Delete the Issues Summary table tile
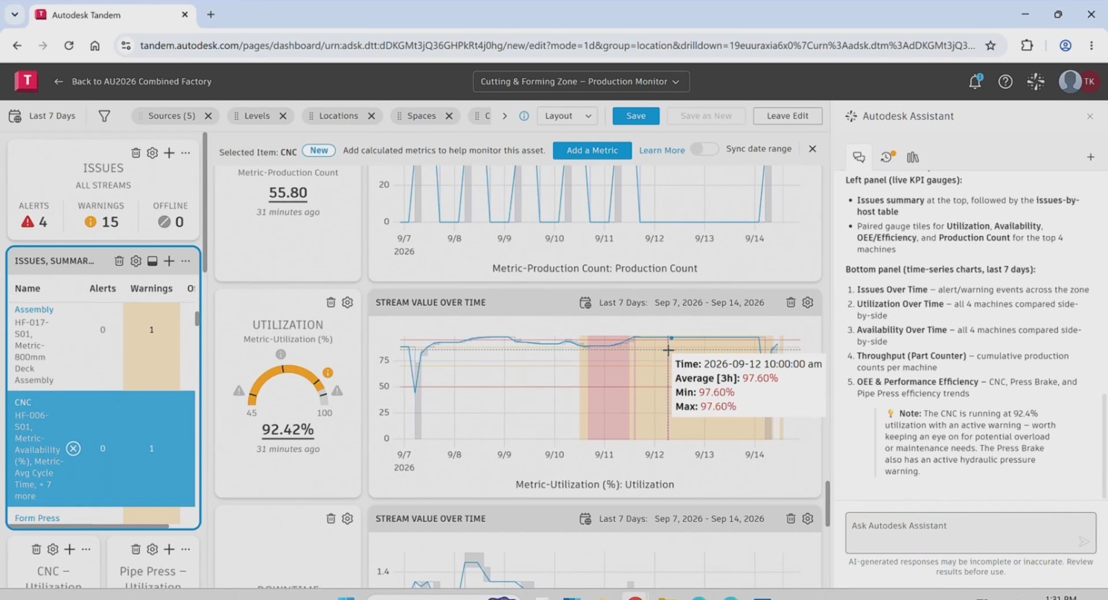 [x=119, y=261]
